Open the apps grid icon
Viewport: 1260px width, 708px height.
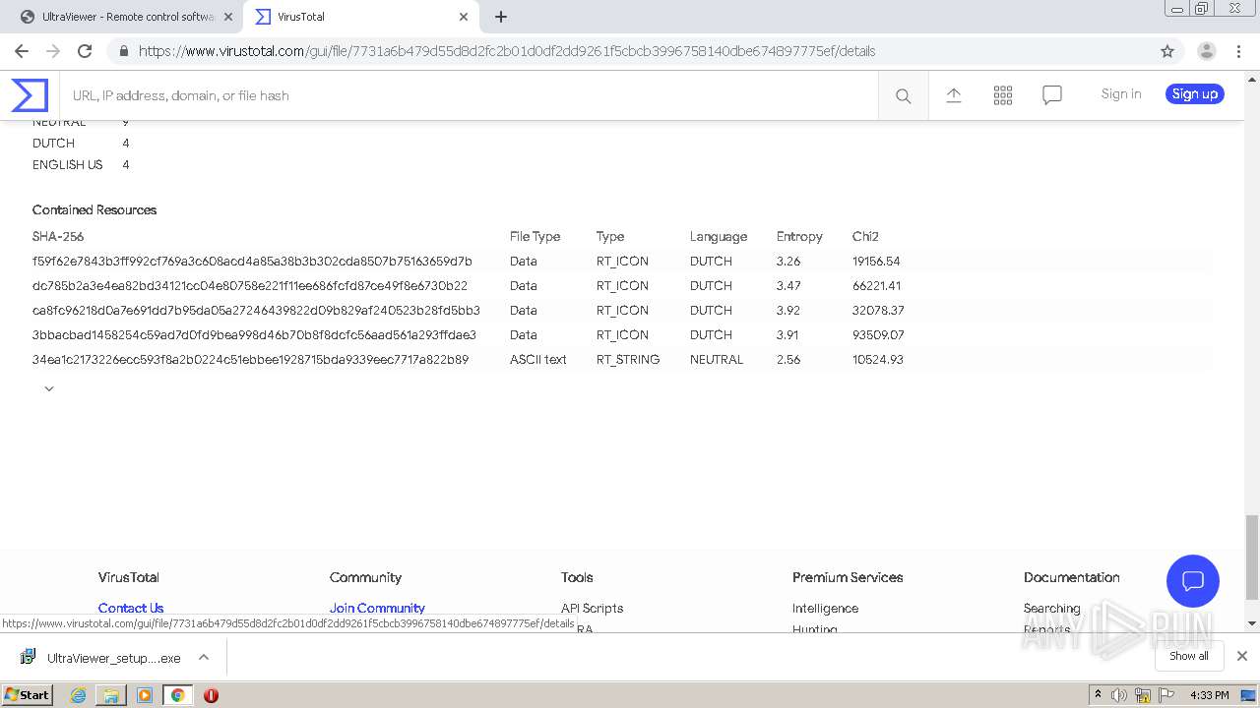click(1003, 94)
